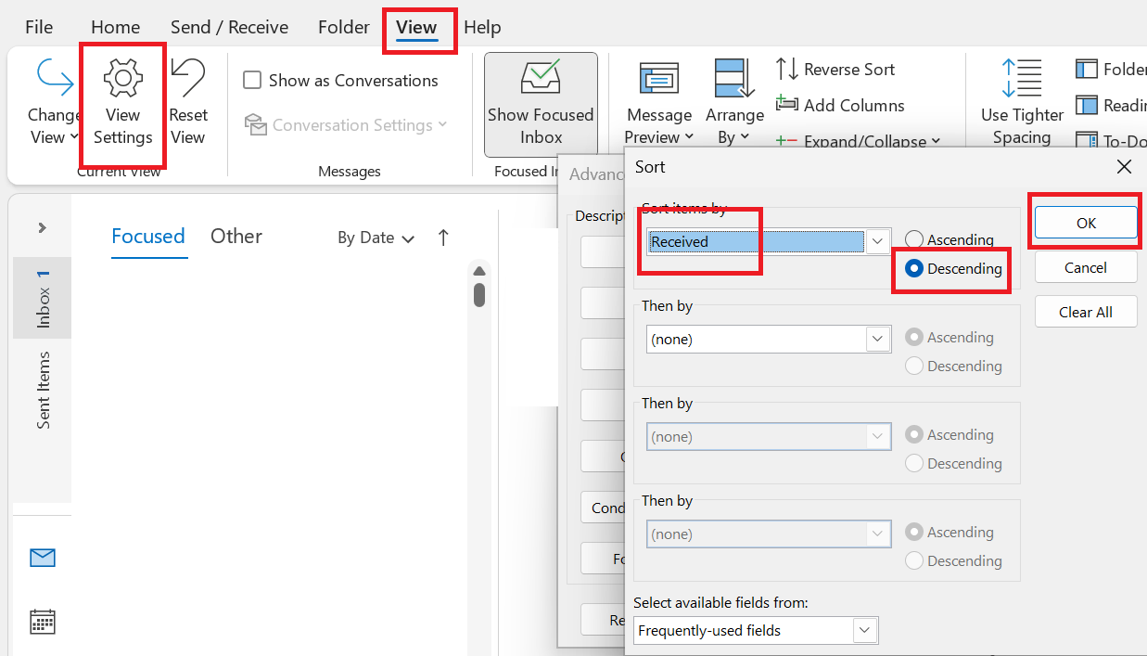Switch to the Send / Receive tab
1147x656 pixels.
229,27
